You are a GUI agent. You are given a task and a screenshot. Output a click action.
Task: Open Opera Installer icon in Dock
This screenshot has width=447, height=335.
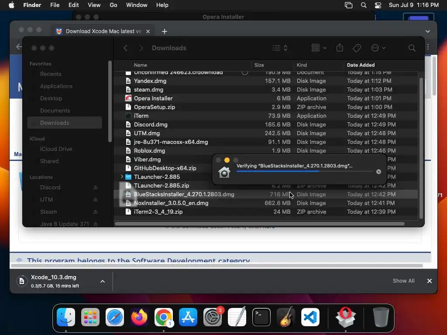point(346,317)
